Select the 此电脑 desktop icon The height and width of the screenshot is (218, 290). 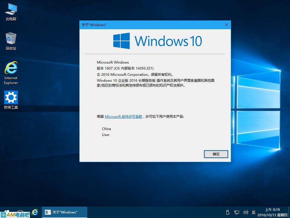(x=11, y=12)
